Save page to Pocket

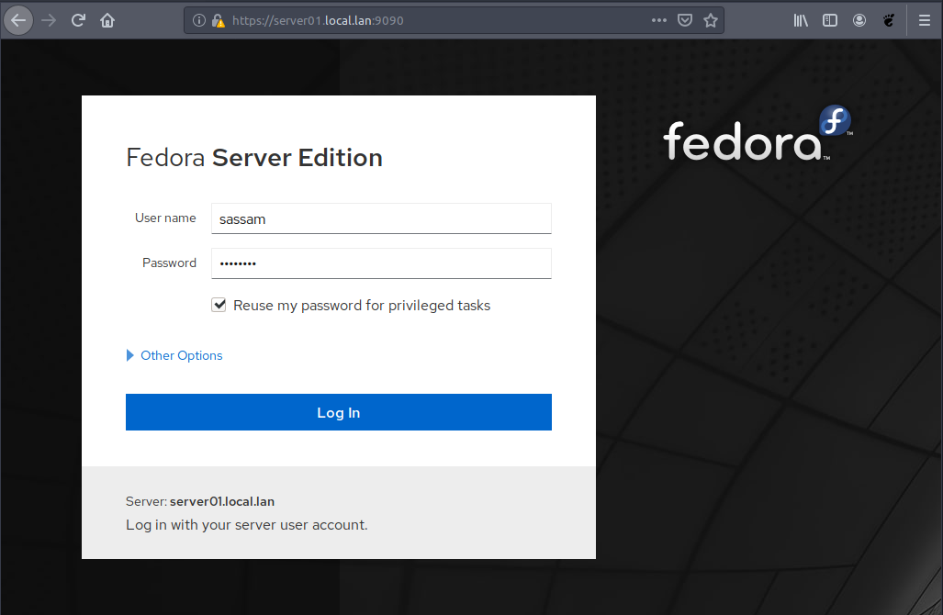click(x=685, y=20)
